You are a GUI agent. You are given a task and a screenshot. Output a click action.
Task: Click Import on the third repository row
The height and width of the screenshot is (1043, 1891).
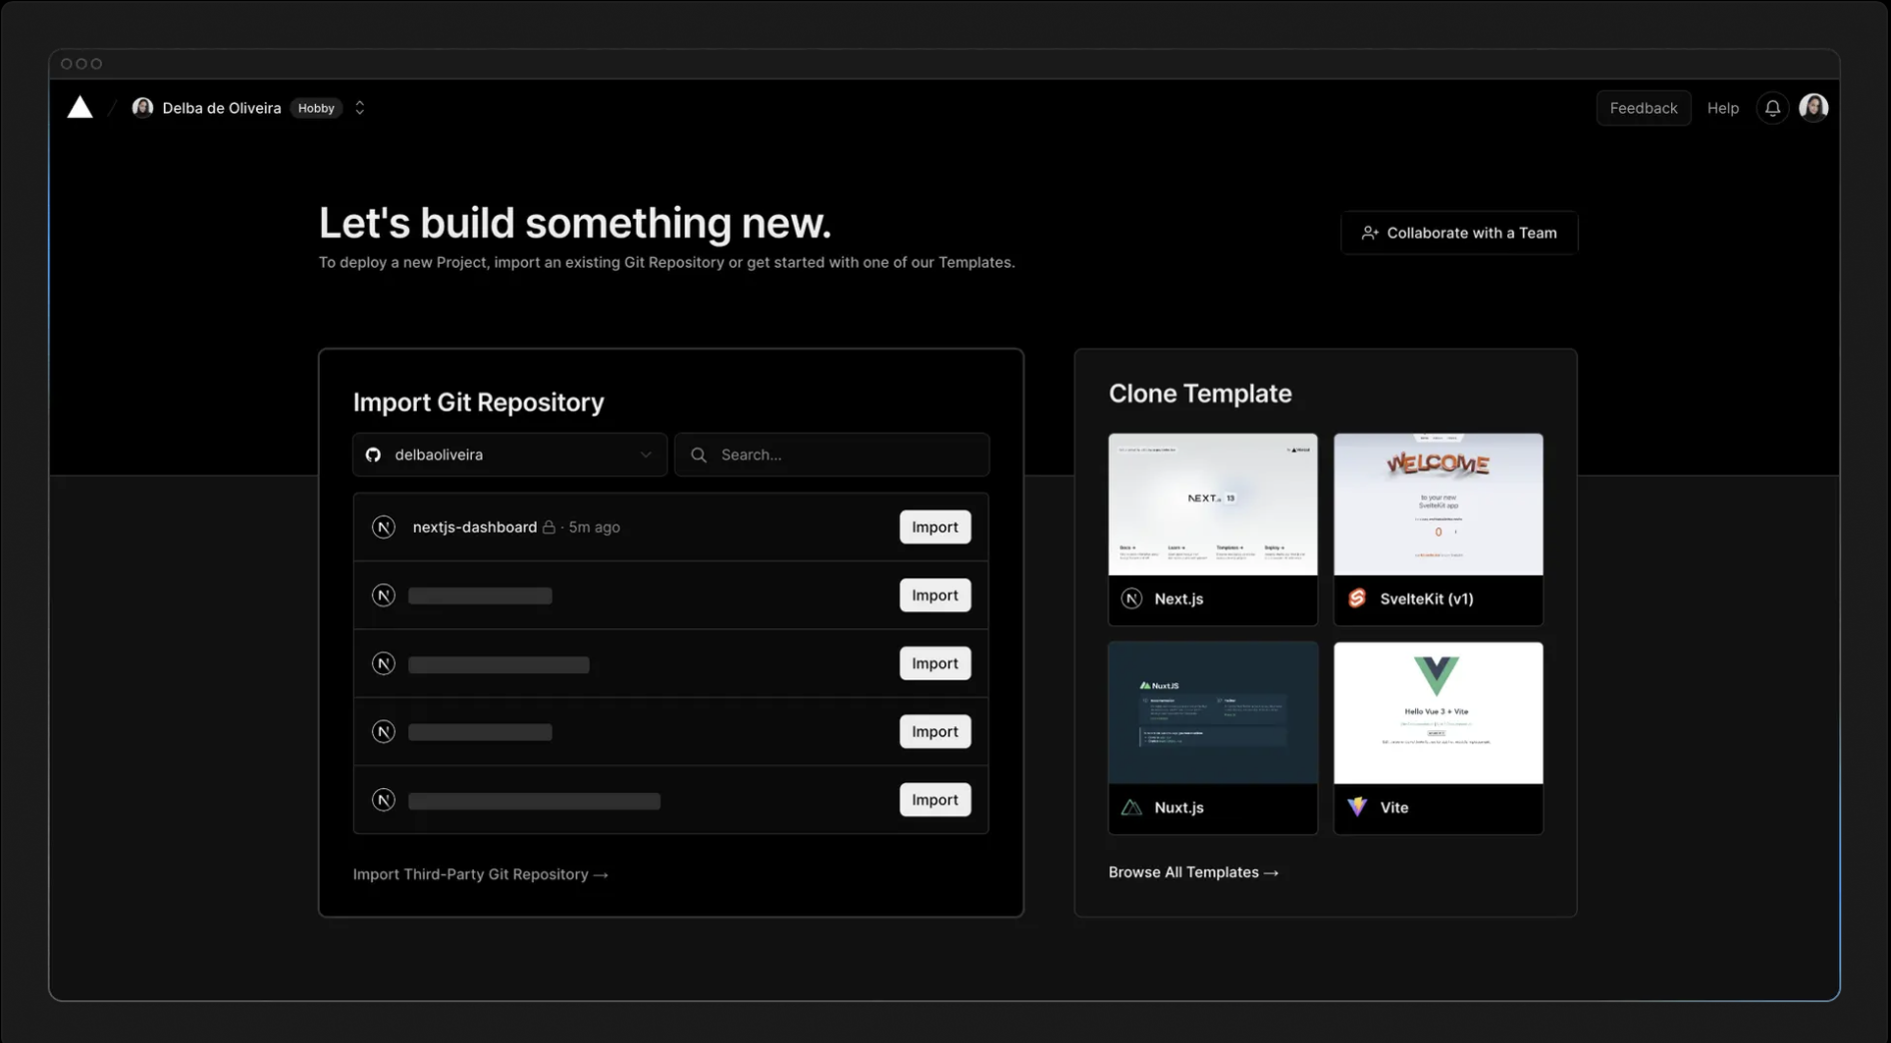pos(935,663)
